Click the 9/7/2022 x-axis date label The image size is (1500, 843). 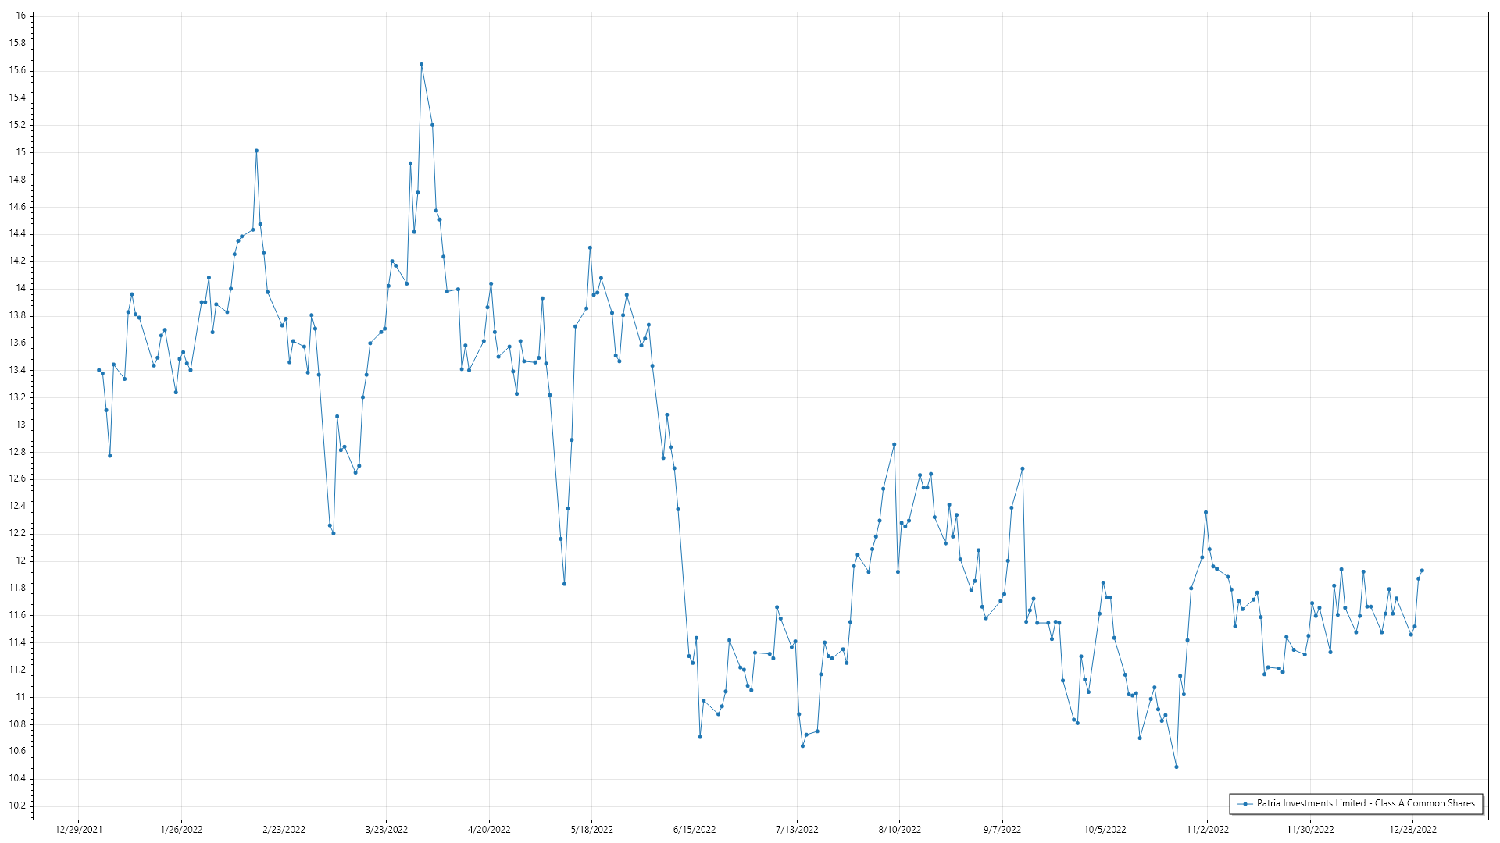(1002, 829)
